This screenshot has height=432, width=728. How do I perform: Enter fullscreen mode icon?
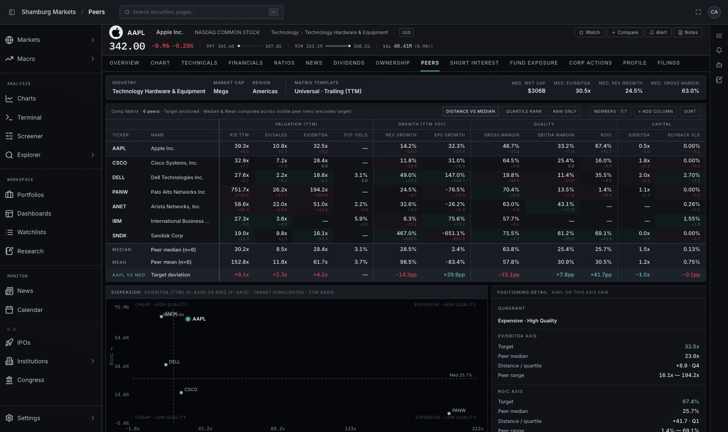point(698,12)
